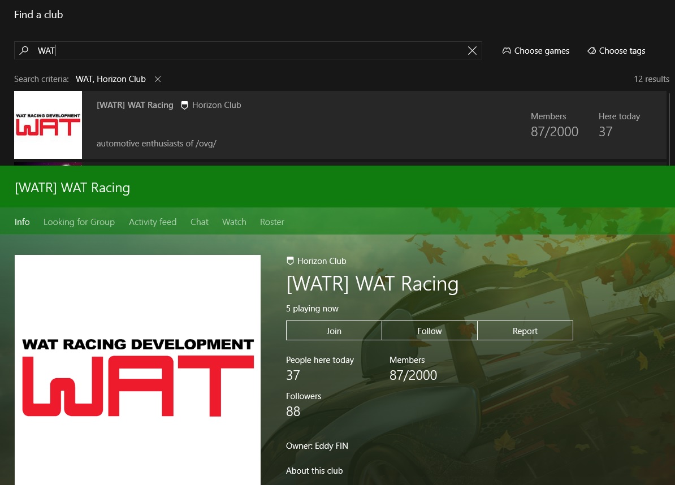Click Horizon Club shield icon in search result
The height and width of the screenshot is (485, 675).
tap(184, 105)
